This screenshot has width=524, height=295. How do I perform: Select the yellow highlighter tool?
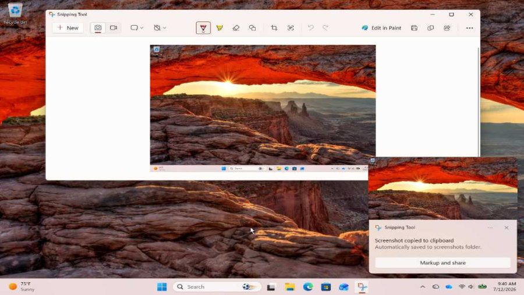tap(219, 28)
